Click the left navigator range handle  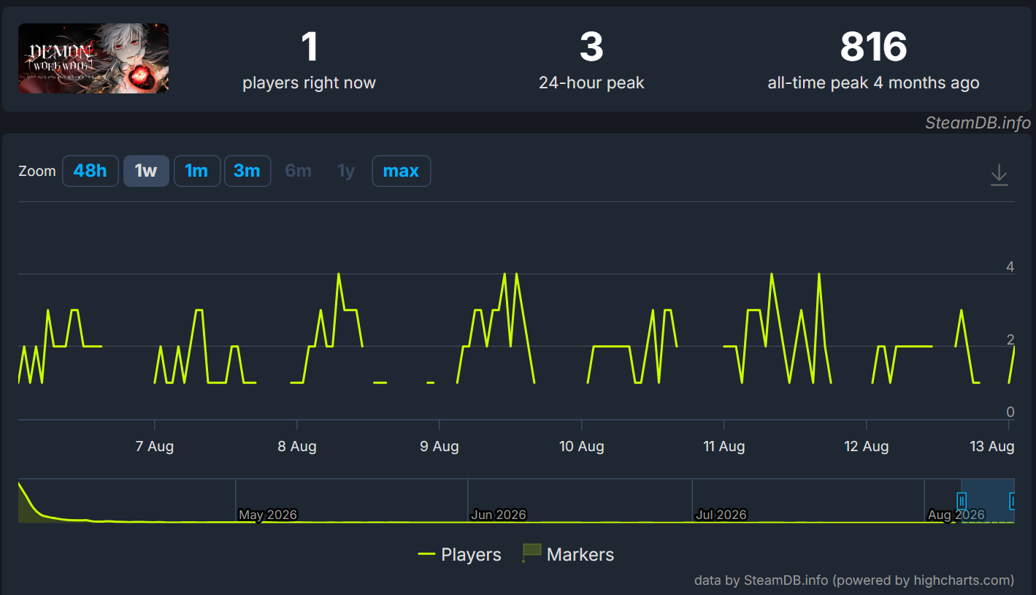click(962, 500)
